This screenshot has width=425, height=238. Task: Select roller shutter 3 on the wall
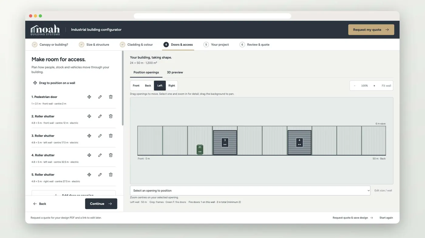coord(225,142)
